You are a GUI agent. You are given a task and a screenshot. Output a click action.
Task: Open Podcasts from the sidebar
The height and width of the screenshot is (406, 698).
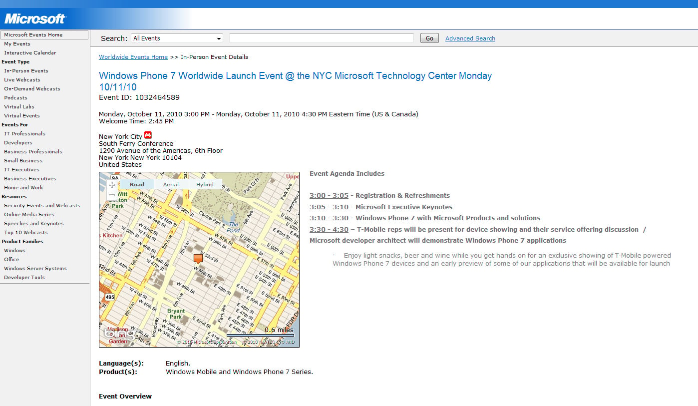[x=15, y=98]
